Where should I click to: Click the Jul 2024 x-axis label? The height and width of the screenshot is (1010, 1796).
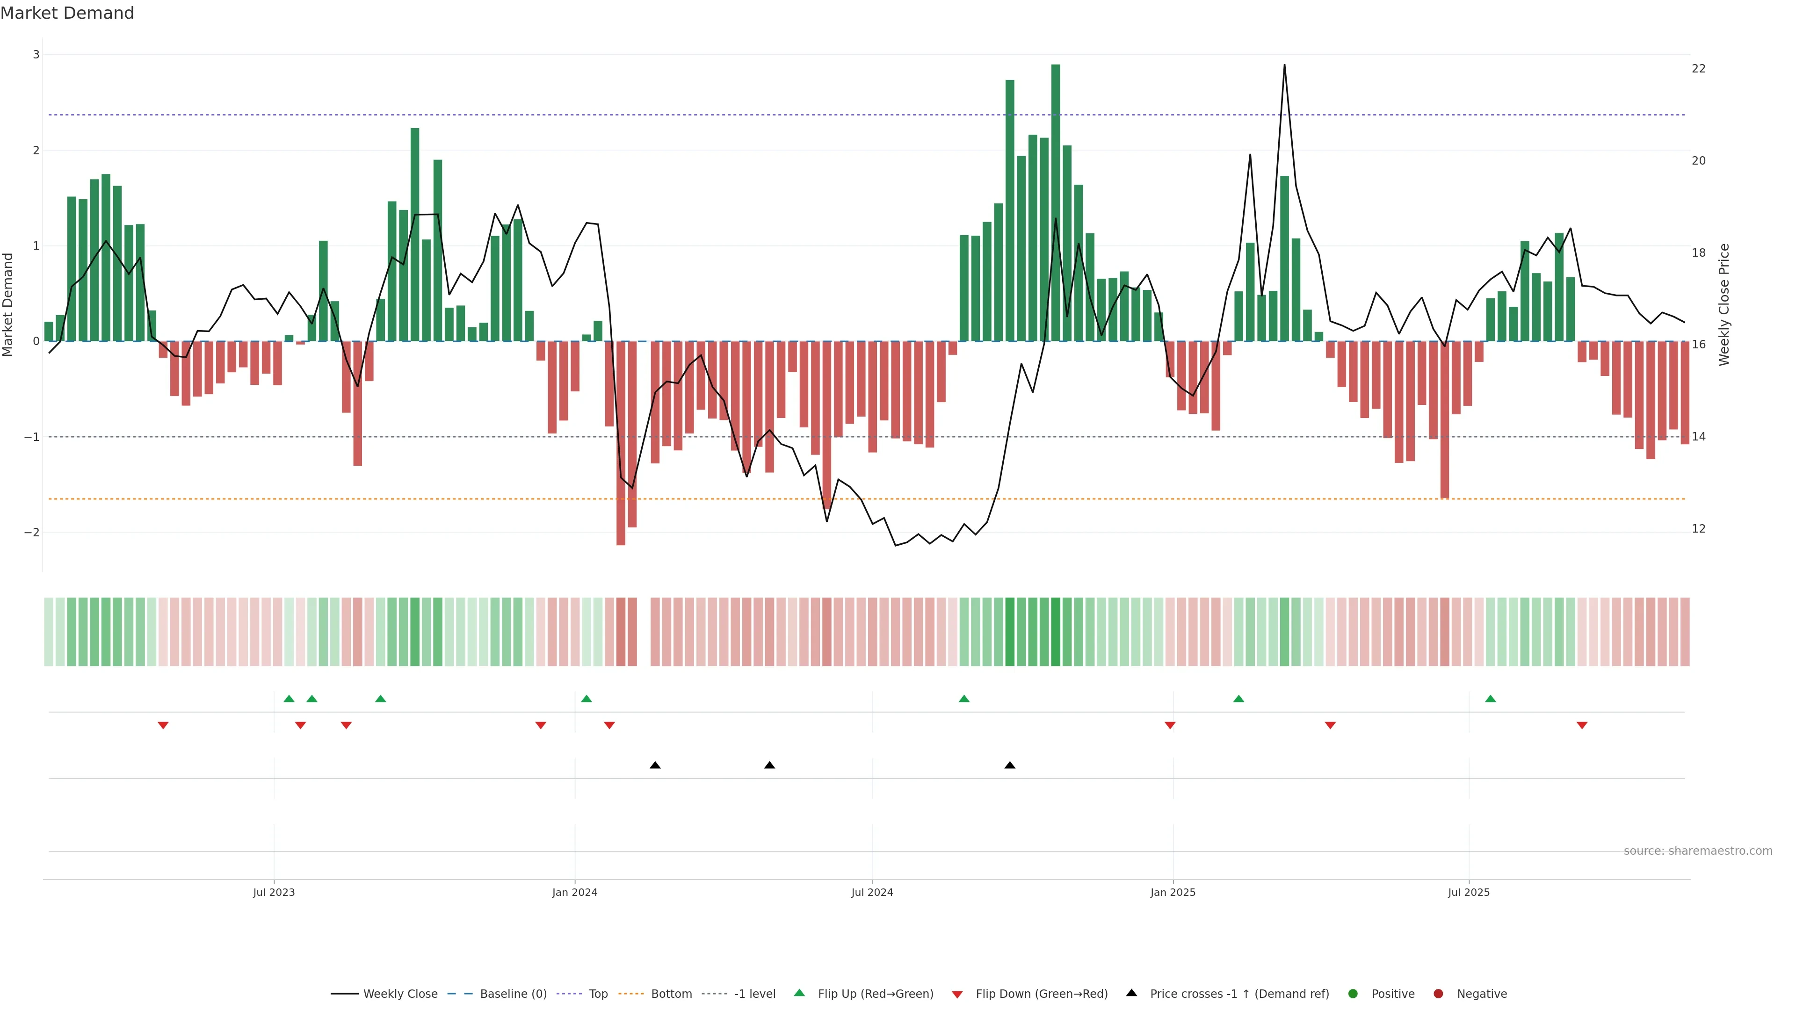coord(871,892)
